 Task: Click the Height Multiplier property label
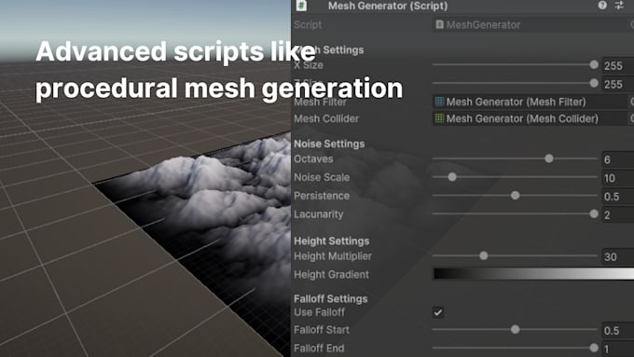pos(333,256)
